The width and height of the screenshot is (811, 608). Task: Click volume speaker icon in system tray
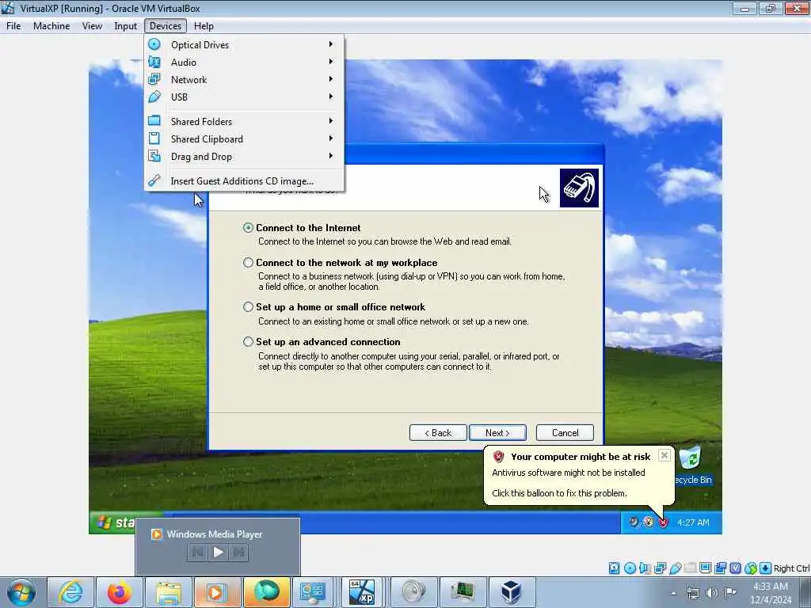tap(712, 592)
